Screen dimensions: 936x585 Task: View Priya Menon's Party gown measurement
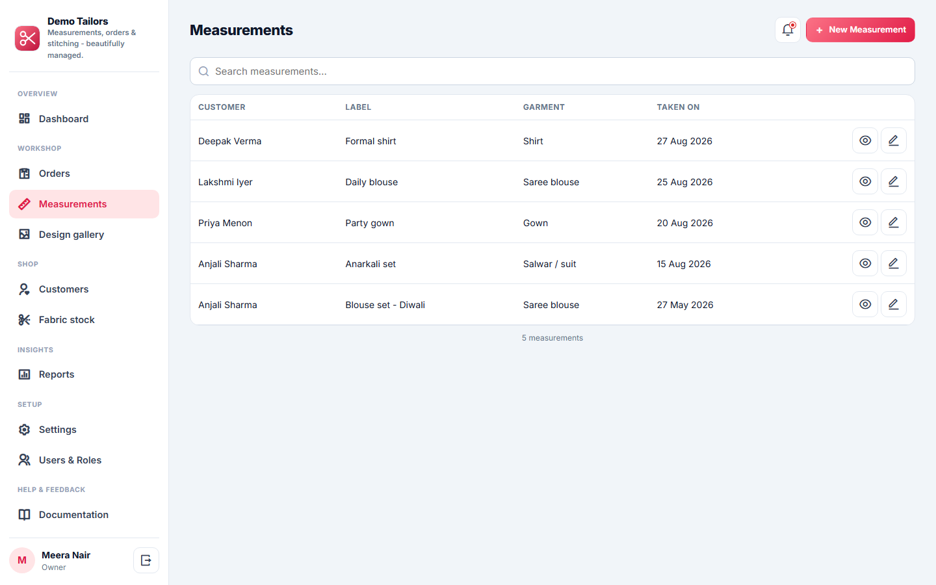pyautogui.click(x=865, y=222)
